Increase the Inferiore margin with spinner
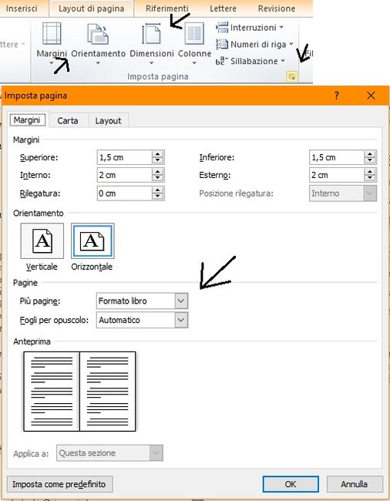 [370, 154]
